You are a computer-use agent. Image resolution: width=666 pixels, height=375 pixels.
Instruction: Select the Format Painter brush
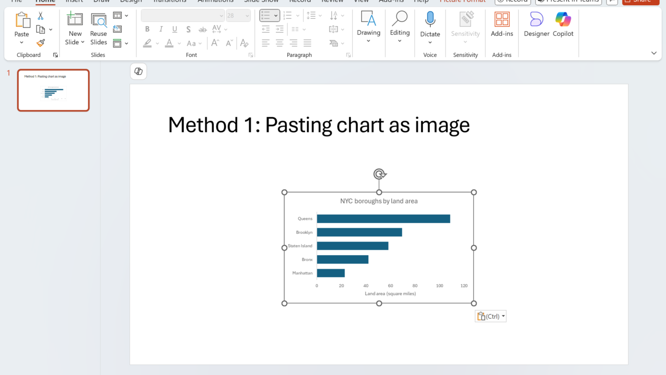tap(41, 43)
